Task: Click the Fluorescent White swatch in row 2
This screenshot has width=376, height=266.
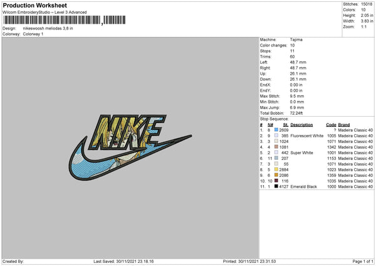Action: (276, 136)
